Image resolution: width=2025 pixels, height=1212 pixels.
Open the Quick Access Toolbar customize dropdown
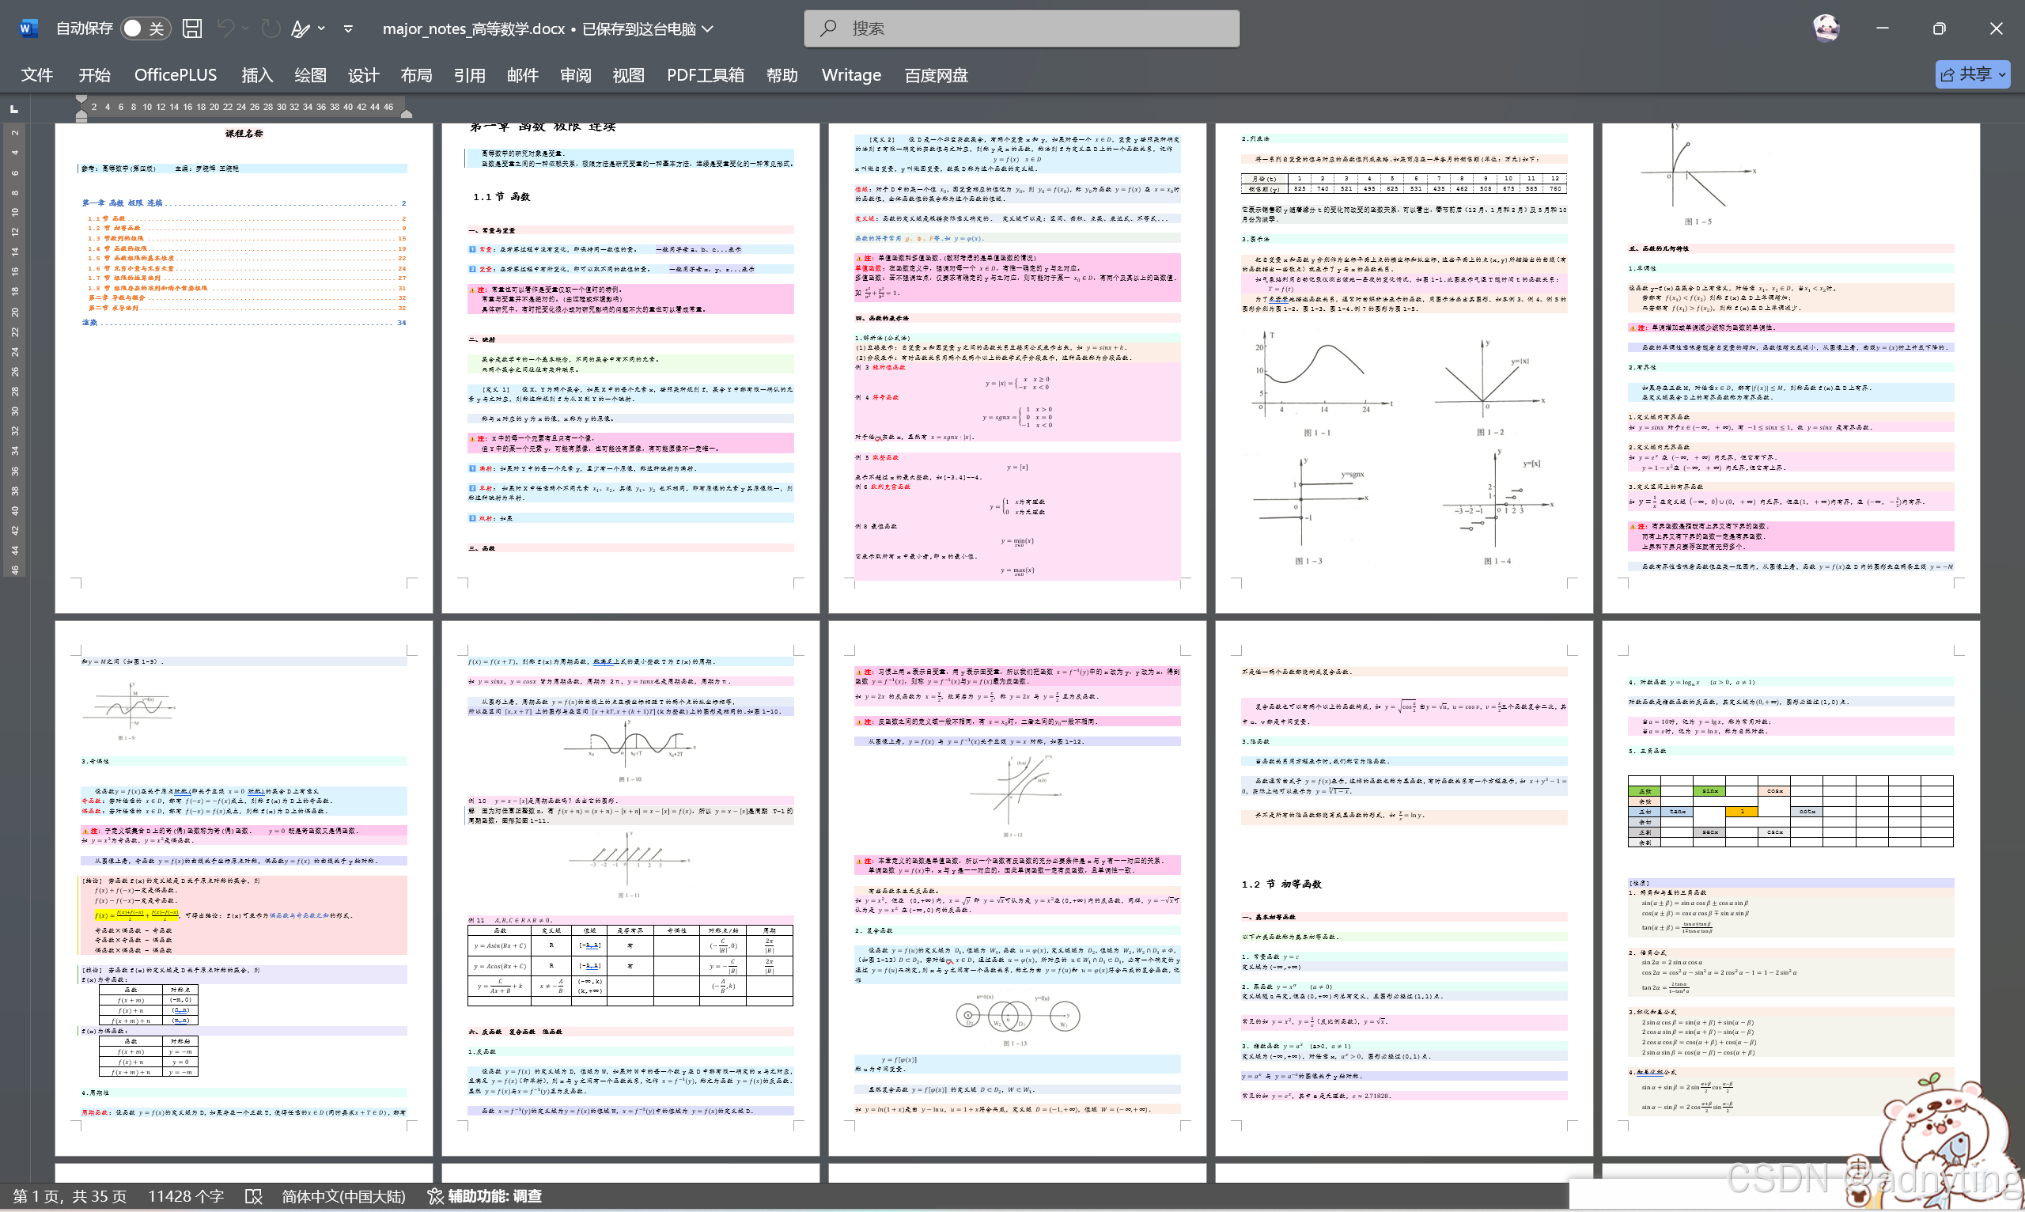(349, 28)
